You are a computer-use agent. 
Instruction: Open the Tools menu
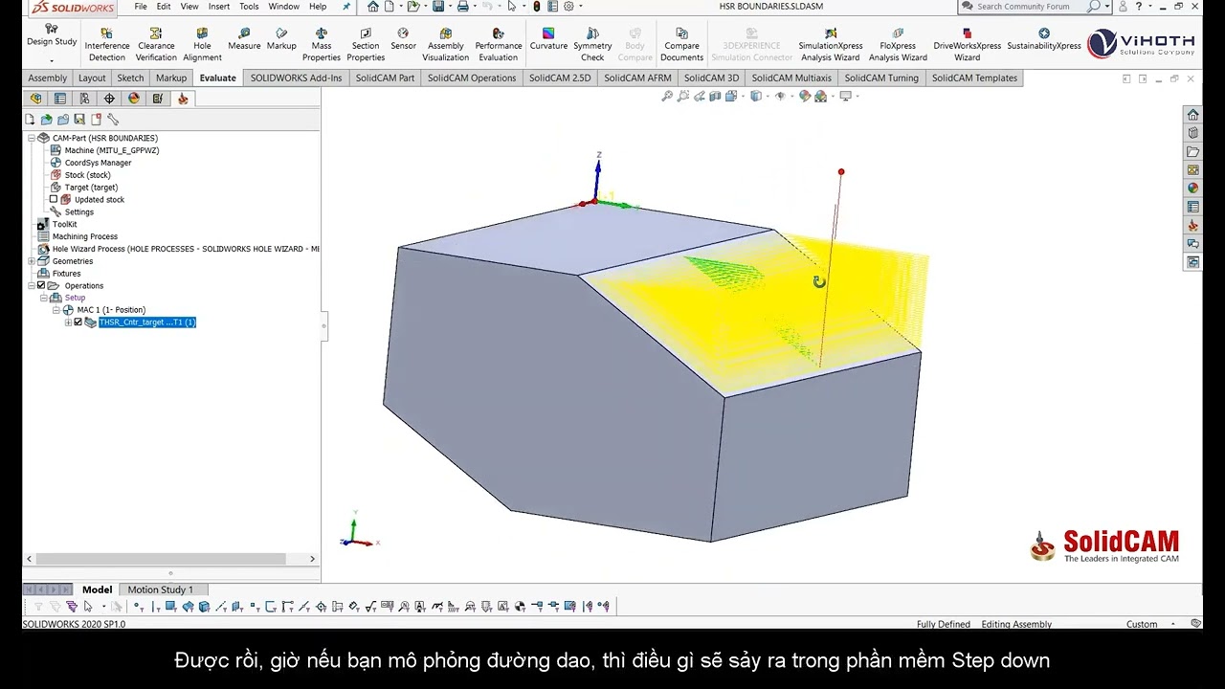(x=249, y=7)
